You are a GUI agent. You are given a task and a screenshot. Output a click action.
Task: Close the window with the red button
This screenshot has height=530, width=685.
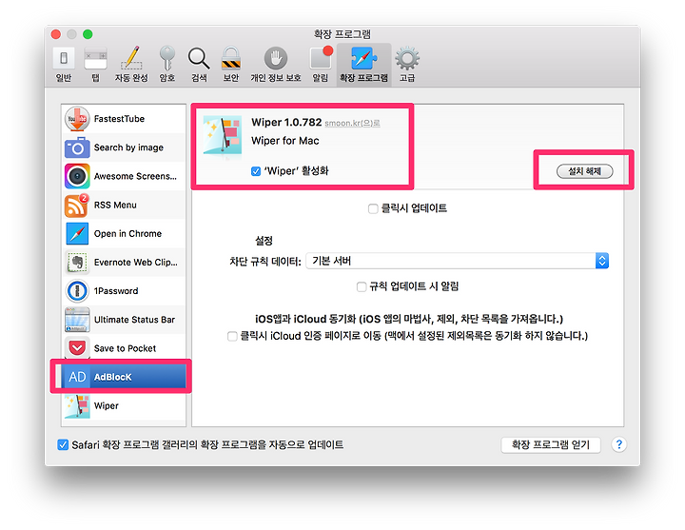click(x=55, y=34)
